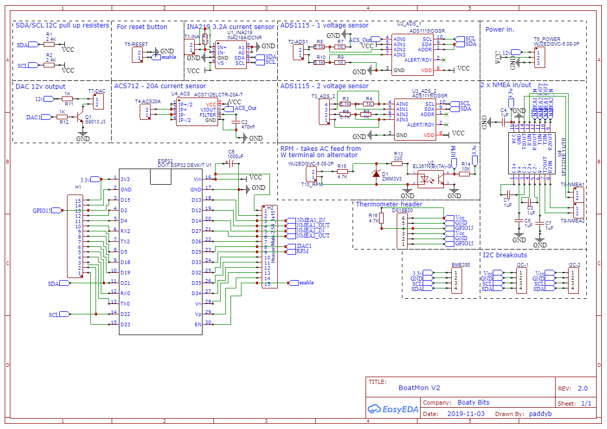Image resolution: width=607 pixels, height=429 pixels.
Task: Select the I2C-2 header symbol
Action: pos(574,281)
